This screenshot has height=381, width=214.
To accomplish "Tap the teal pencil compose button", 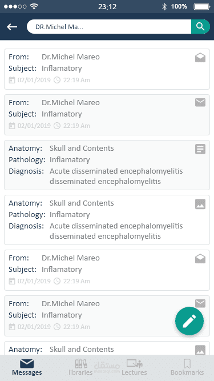I will (x=189, y=321).
